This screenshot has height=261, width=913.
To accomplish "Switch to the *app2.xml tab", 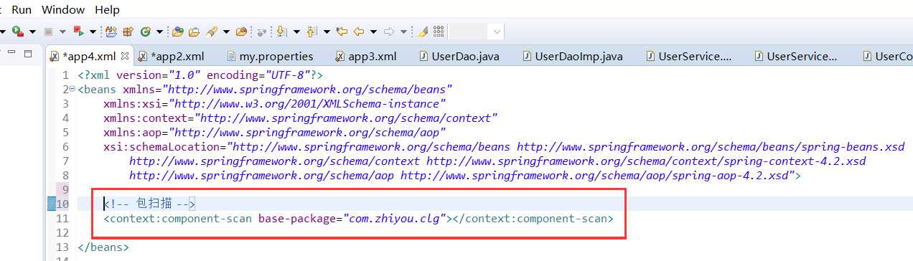I will tap(171, 56).
